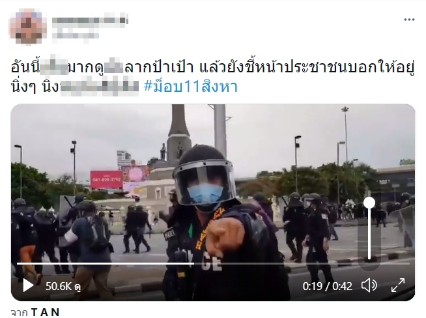
Task: Click the end of the played progress
Action: pyautogui.click(x=193, y=264)
